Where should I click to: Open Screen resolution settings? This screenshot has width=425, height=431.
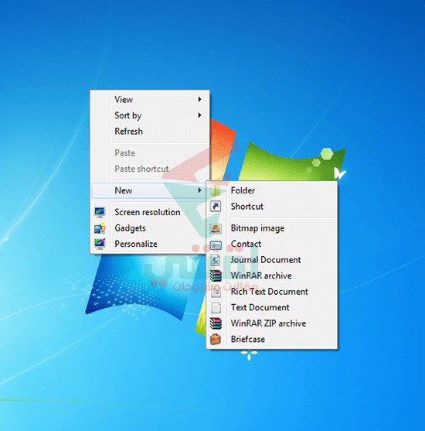[x=150, y=212]
